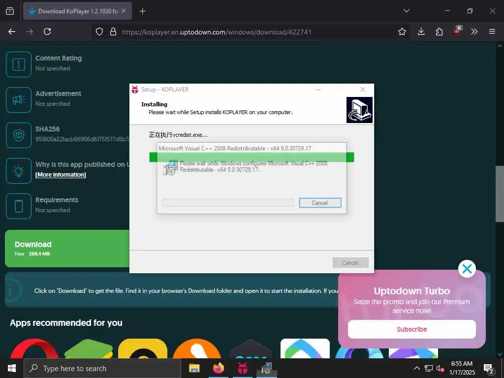Open the Windows Start menu

coord(12,368)
